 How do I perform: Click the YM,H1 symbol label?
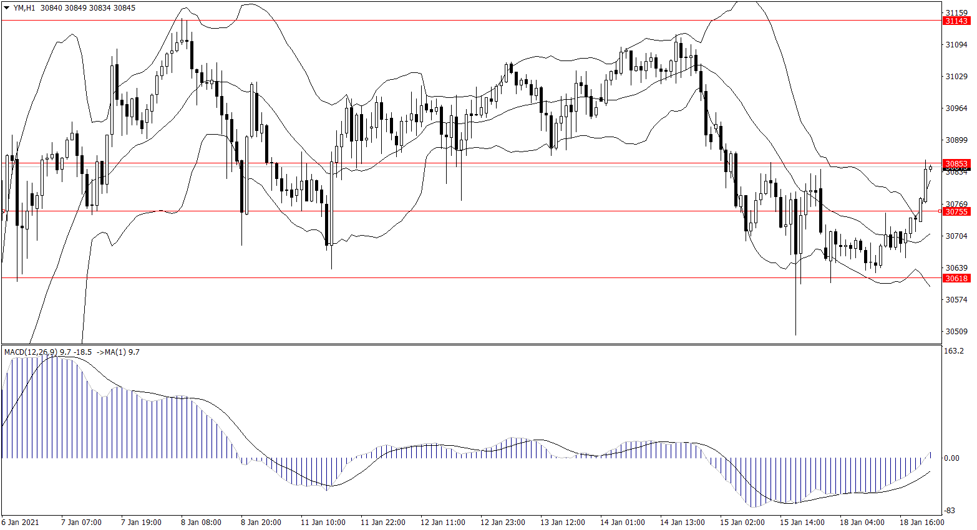[x=24, y=8]
